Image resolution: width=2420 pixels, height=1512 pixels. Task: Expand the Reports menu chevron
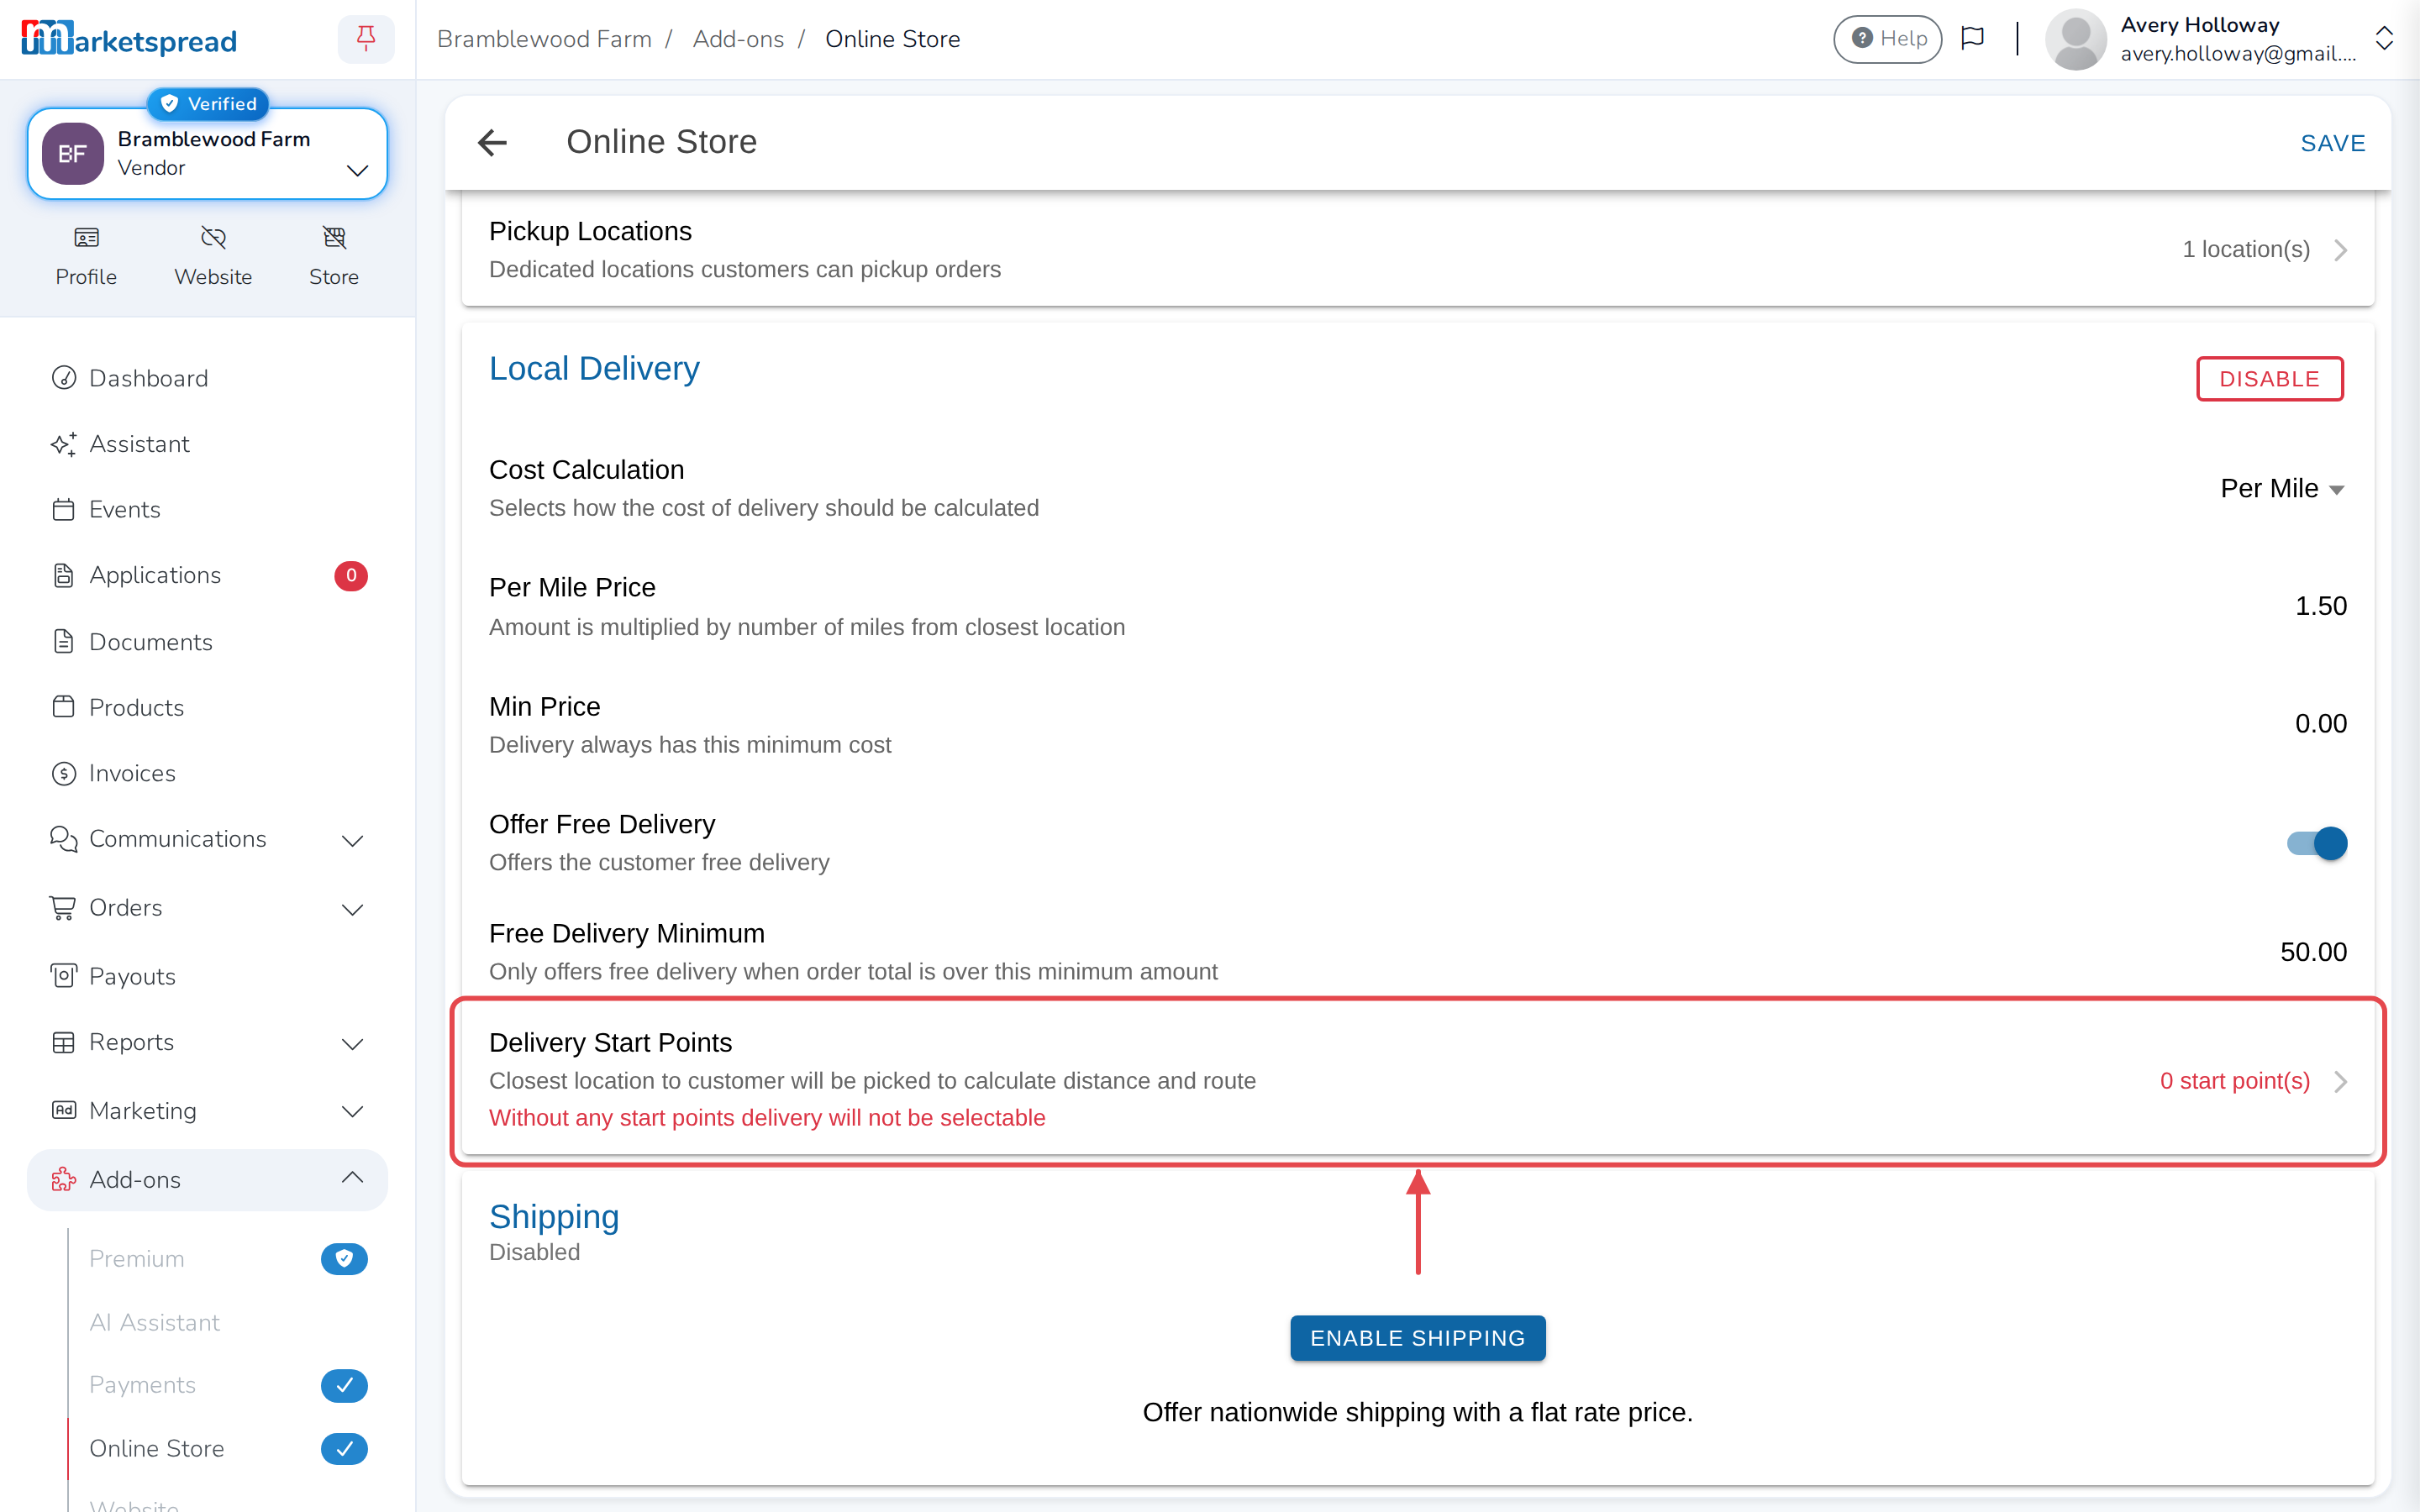tap(352, 1043)
